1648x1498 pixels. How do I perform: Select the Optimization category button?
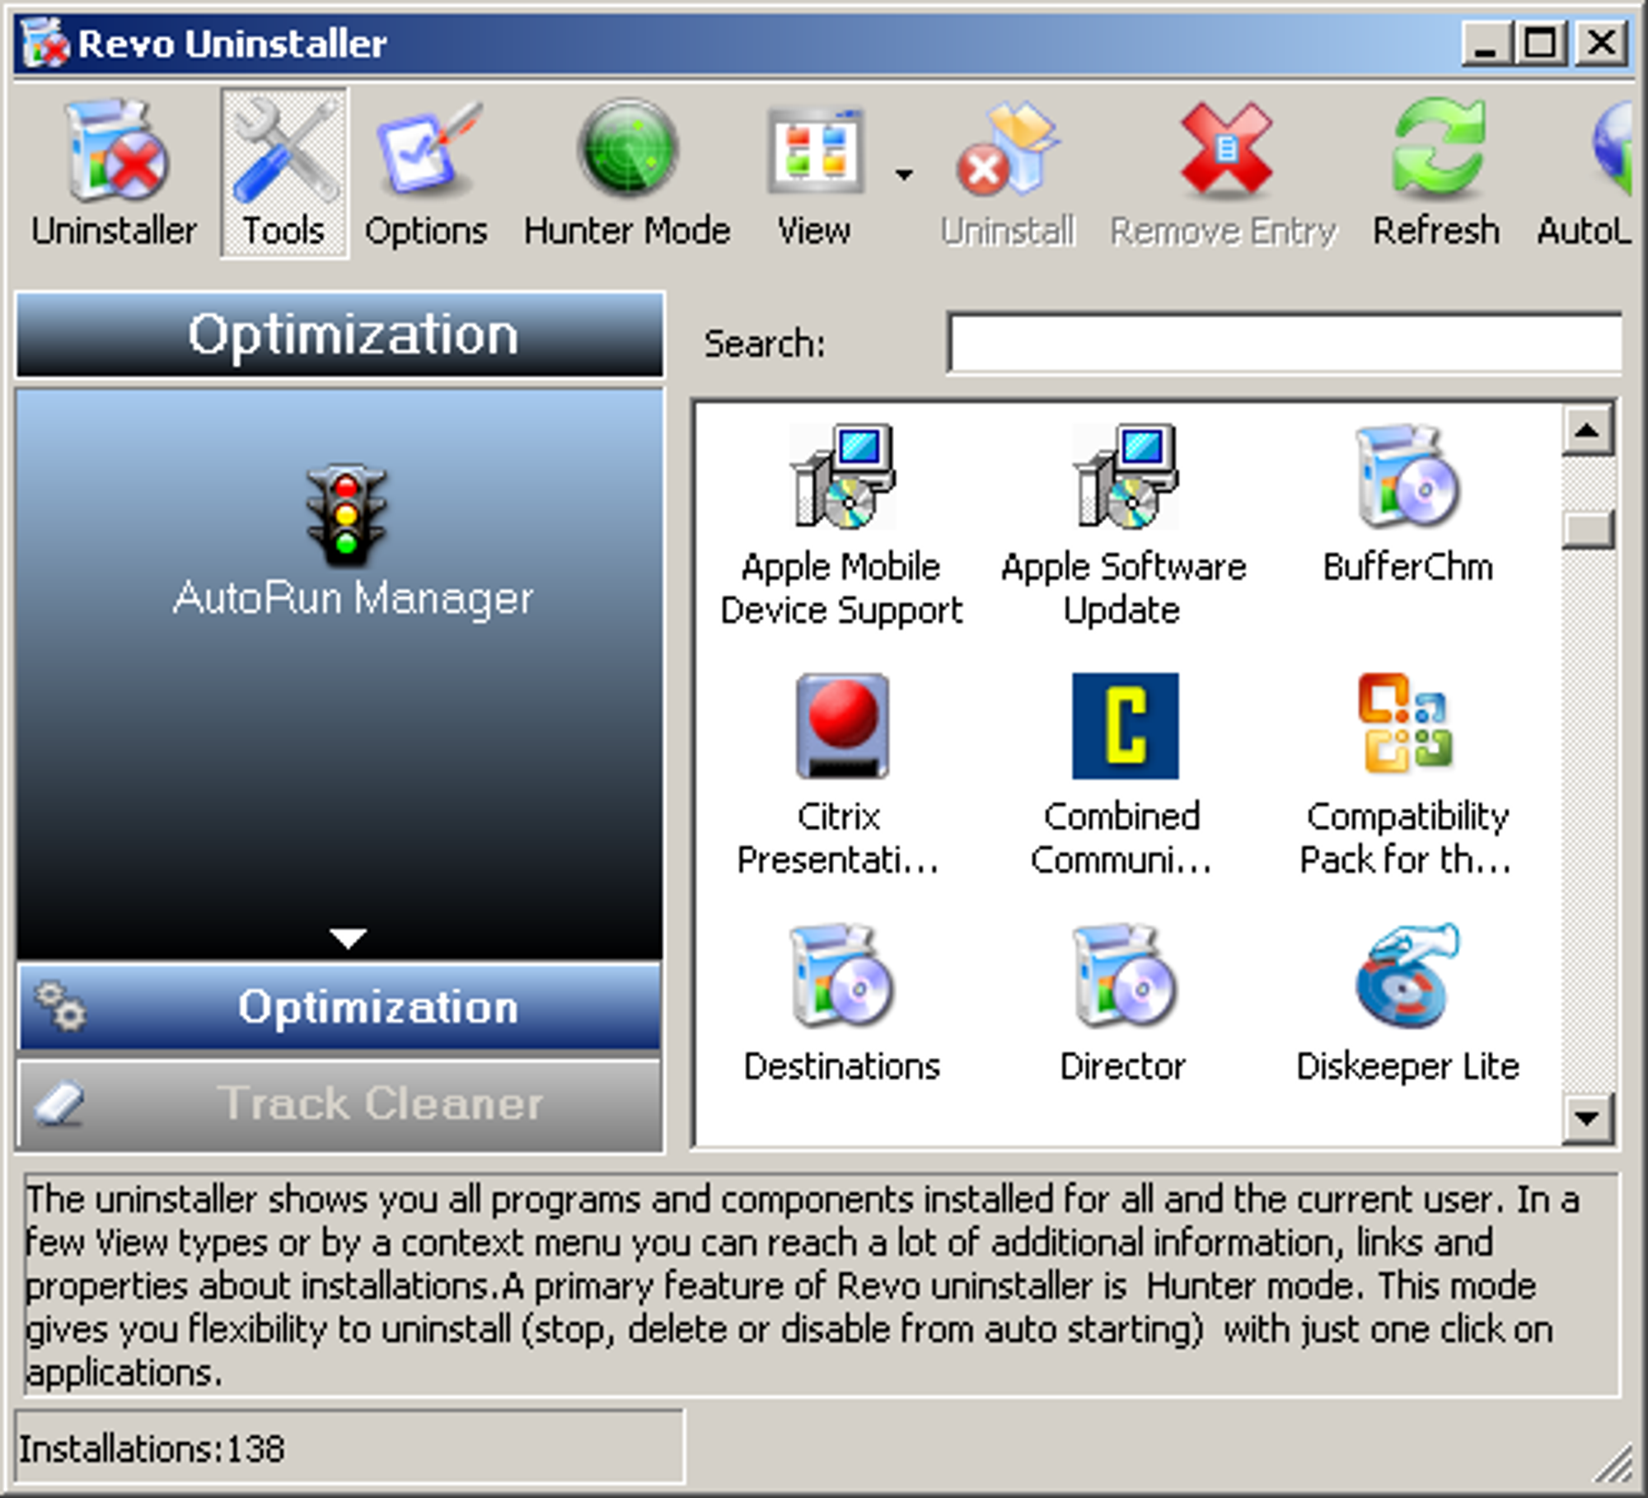coord(340,1007)
